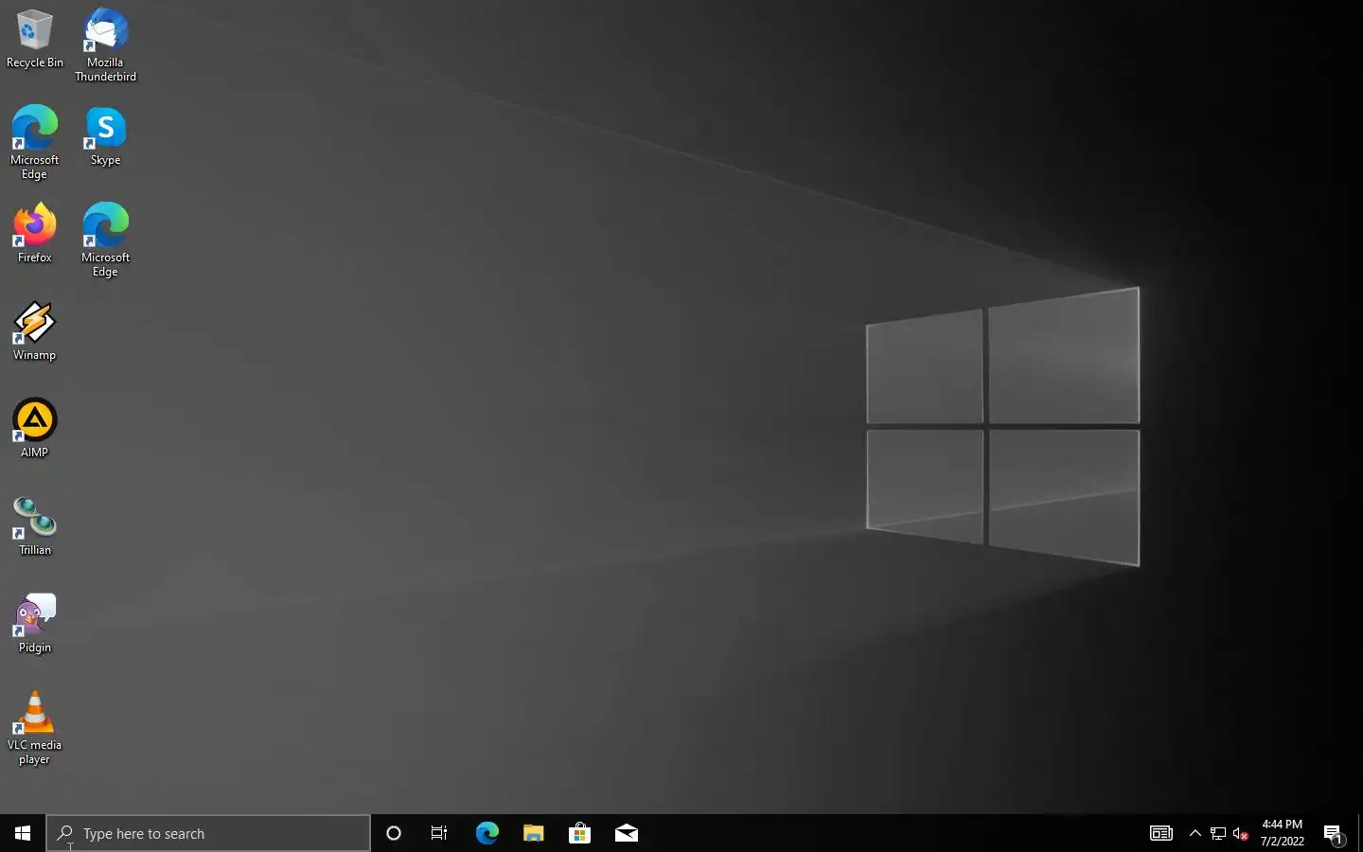Open Microsoft Store from the taskbar

click(579, 833)
